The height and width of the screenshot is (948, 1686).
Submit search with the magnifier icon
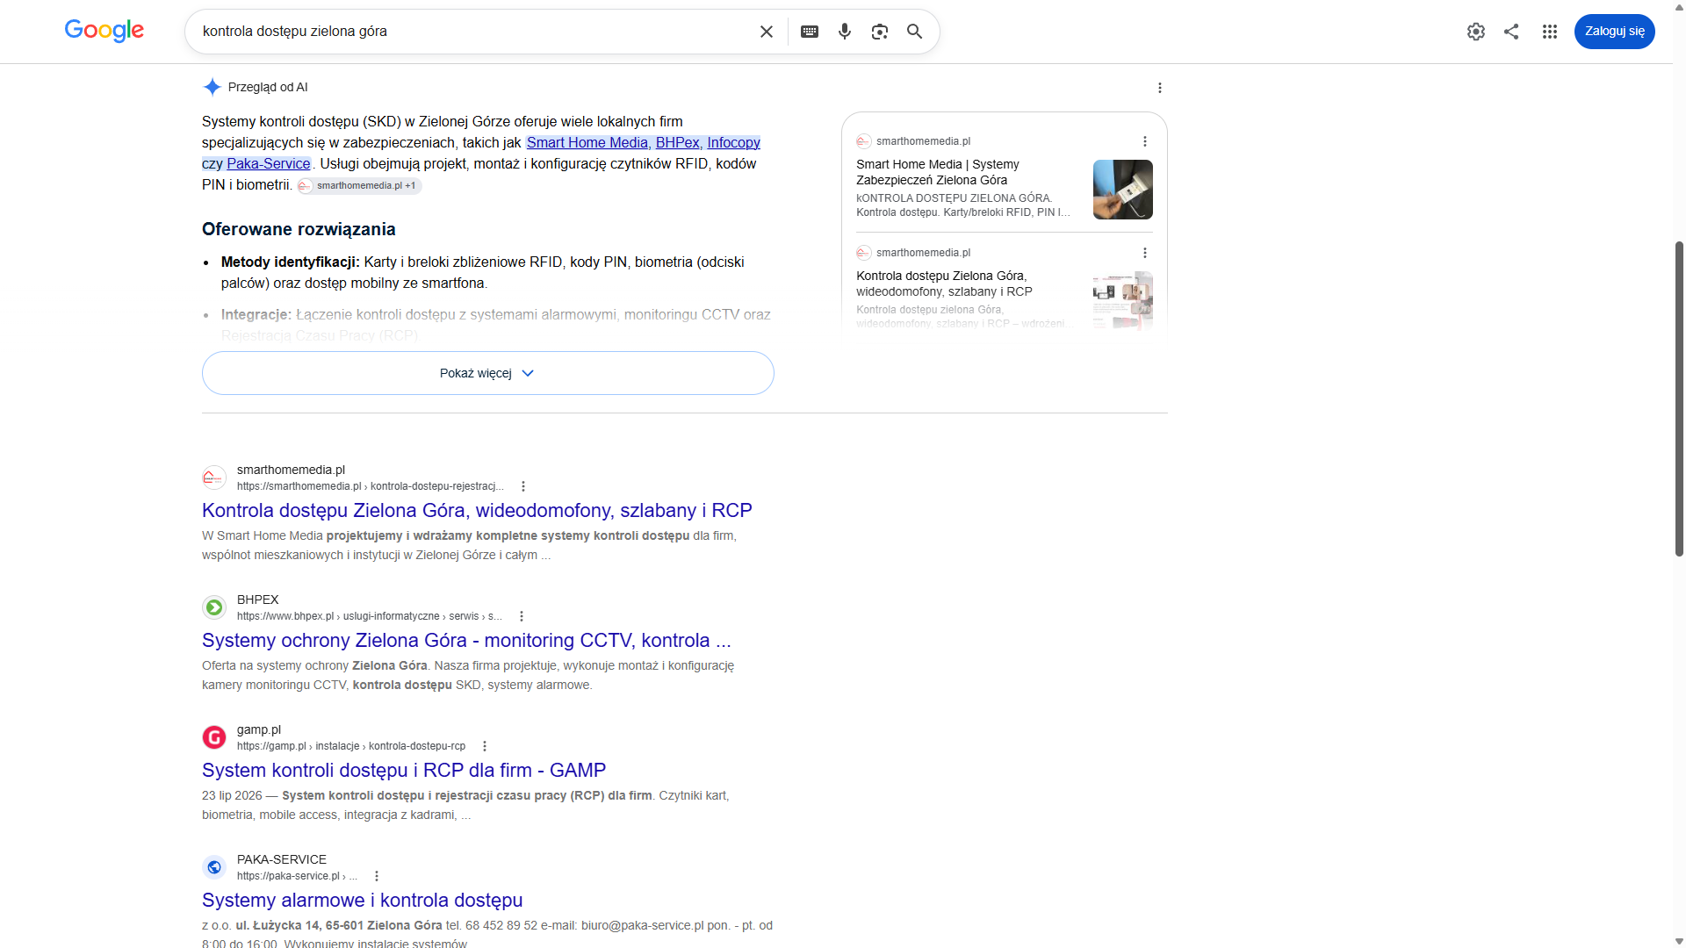click(x=915, y=32)
